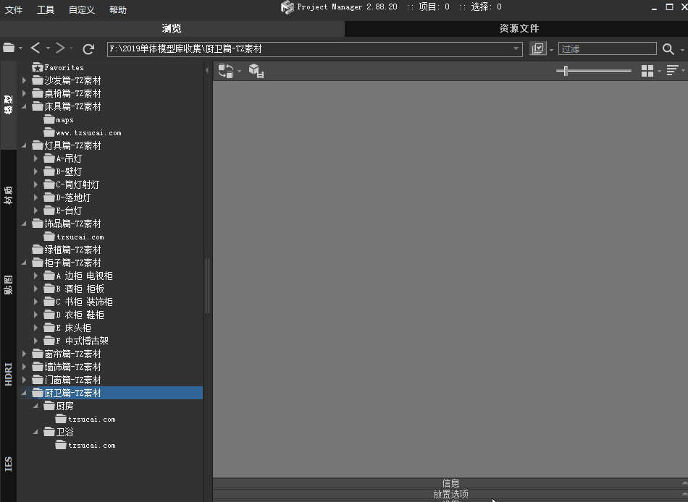Screen dimensions: 688x502
Task: Go forward to next folder
Action: [59, 48]
